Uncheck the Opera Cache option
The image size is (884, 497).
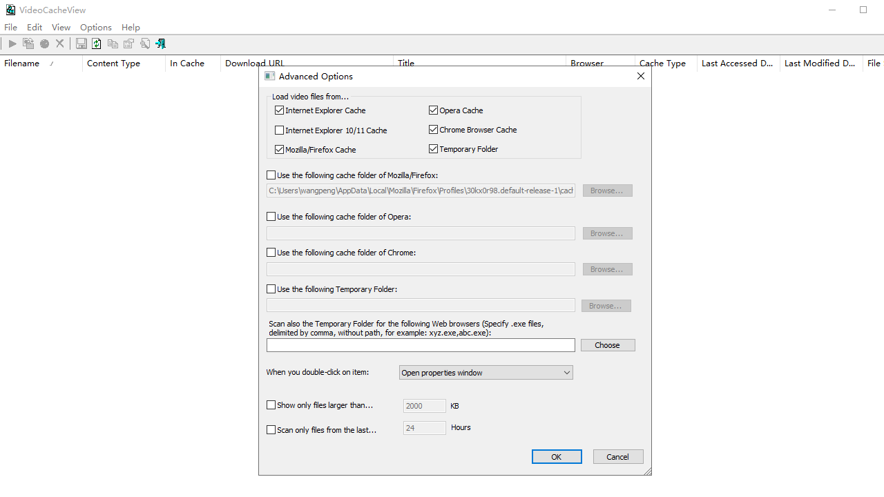(433, 110)
